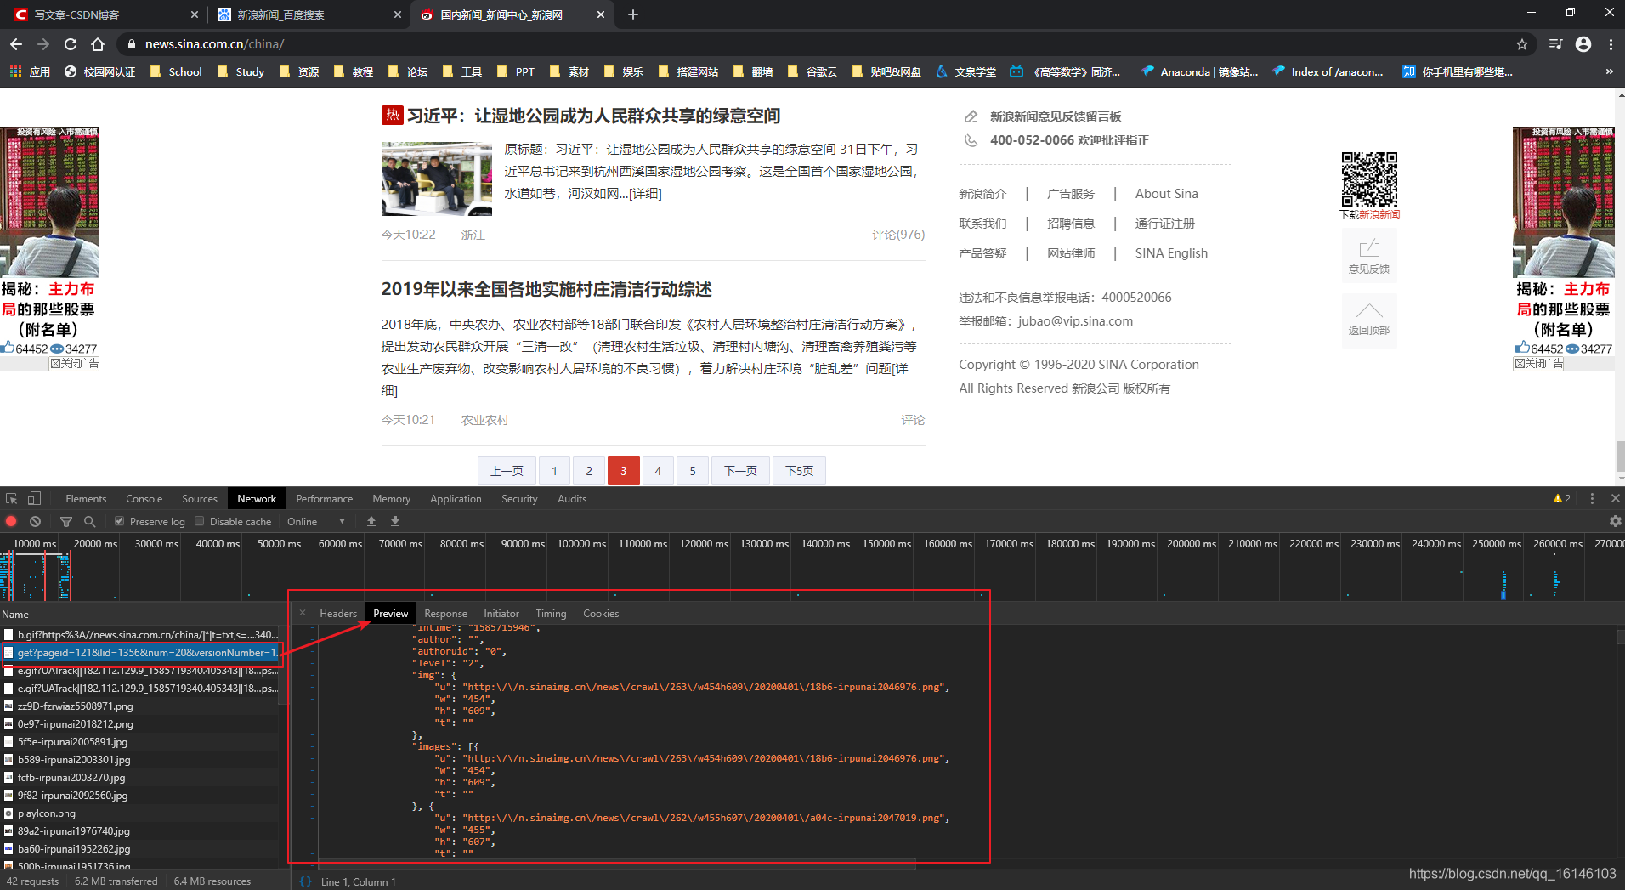
Task: Pretty-print the preview with the braces icon
Action: click(305, 881)
